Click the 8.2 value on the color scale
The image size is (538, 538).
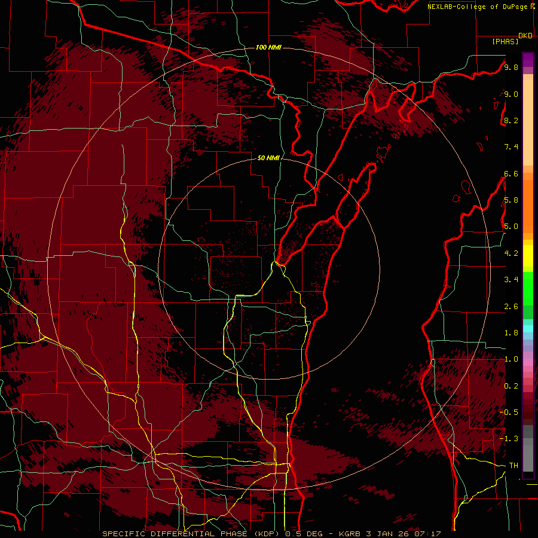pos(511,120)
